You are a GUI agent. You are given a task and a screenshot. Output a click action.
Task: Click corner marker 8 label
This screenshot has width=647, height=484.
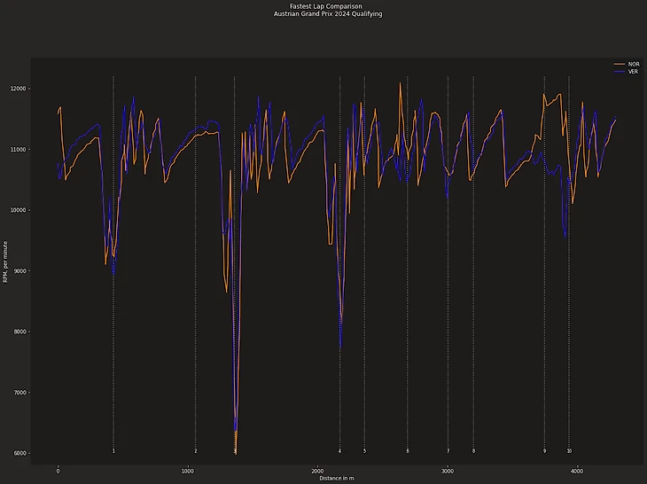coord(473,451)
